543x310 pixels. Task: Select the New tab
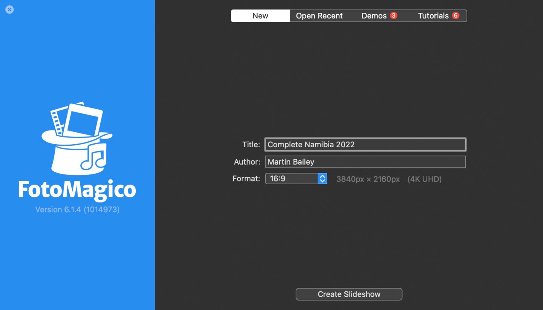pyautogui.click(x=260, y=16)
